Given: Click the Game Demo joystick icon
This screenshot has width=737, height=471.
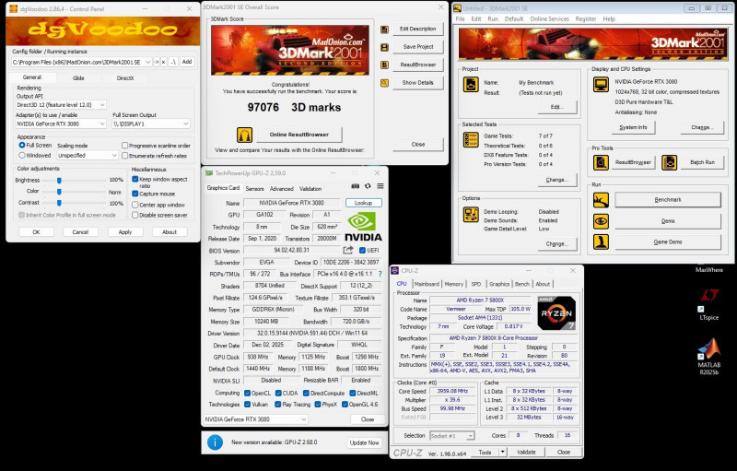Looking at the screenshot, I should [x=601, y=242].
